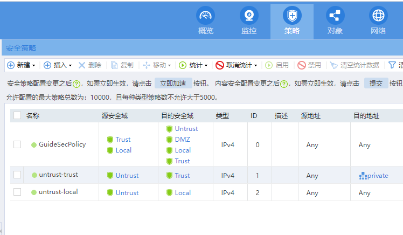
Task: Expand the 新建 new policy dropdown
Action: (33, 65)
